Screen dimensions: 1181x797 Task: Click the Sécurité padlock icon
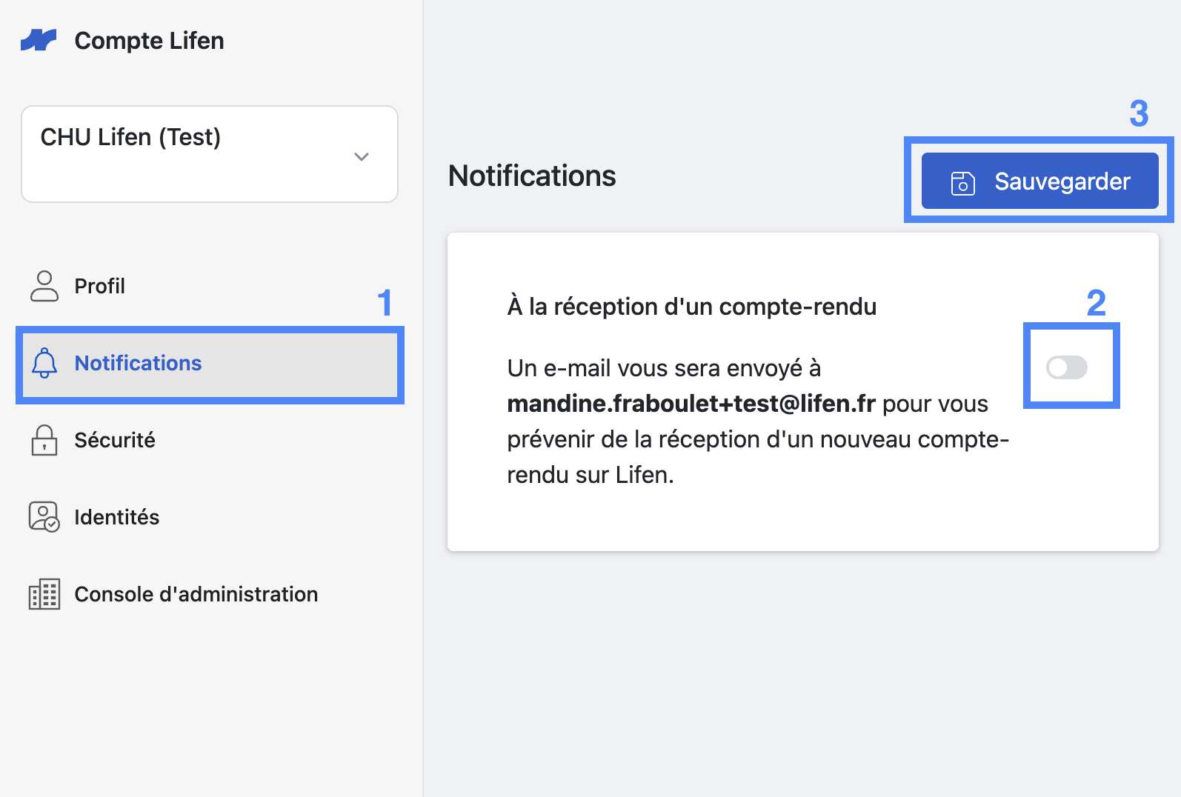coord(44,440)
